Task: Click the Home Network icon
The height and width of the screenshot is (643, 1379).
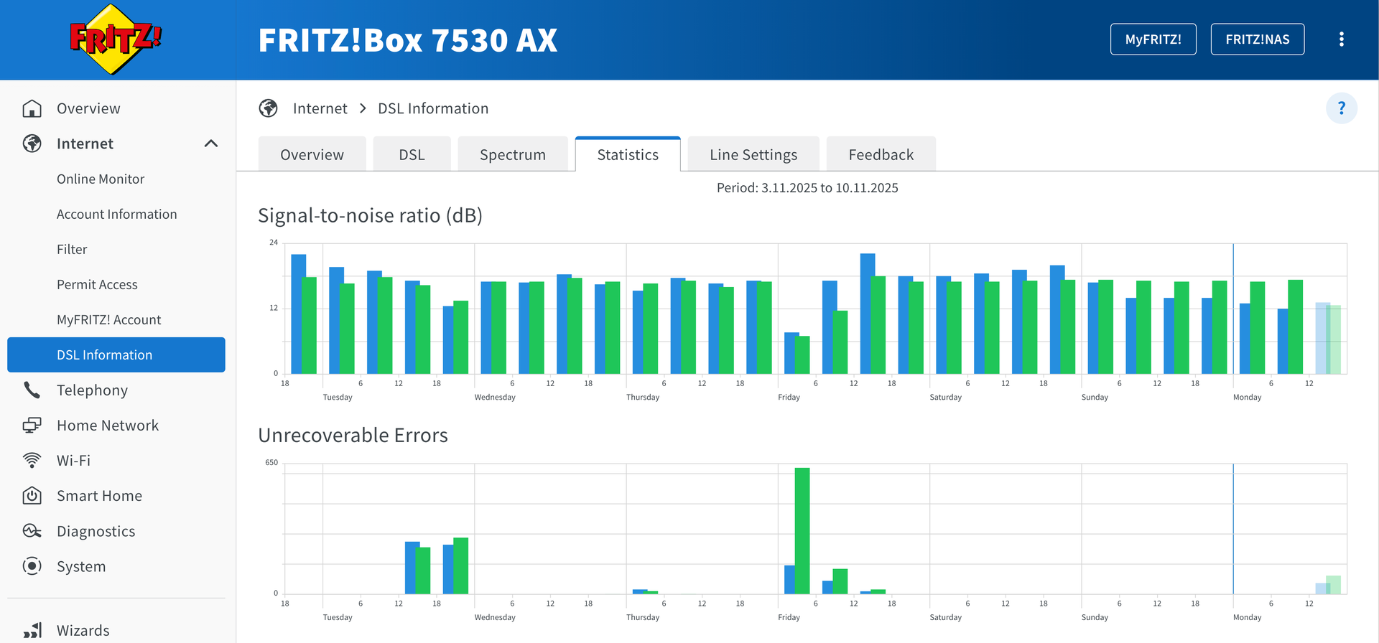Action: 32,426
